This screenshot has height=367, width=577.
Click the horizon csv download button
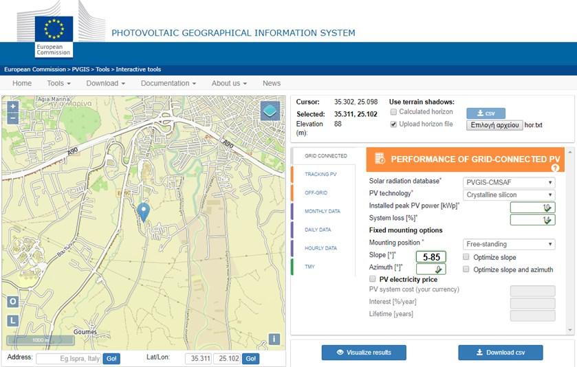click(x=486, y=113)
